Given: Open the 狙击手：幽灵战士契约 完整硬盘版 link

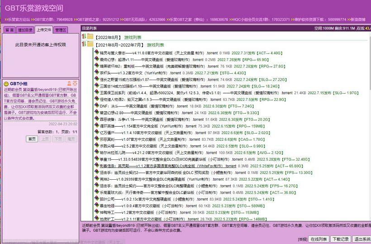Looking at the screenshot, I should point(166,186).
